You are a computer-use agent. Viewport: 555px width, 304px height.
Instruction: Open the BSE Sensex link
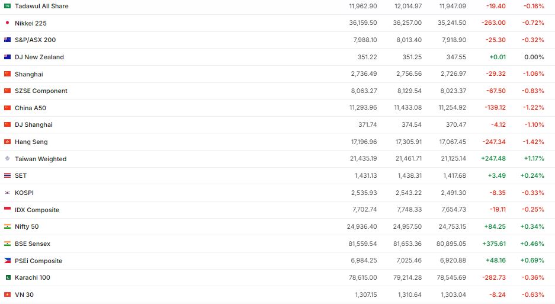(x=33, y=244)
